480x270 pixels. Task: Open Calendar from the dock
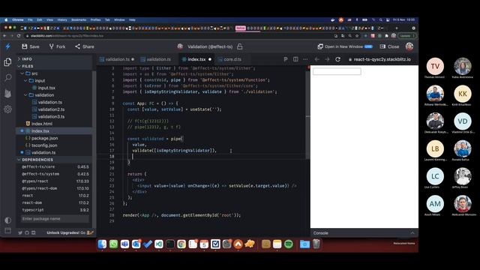pyautogui.click(x=204, y=244)
